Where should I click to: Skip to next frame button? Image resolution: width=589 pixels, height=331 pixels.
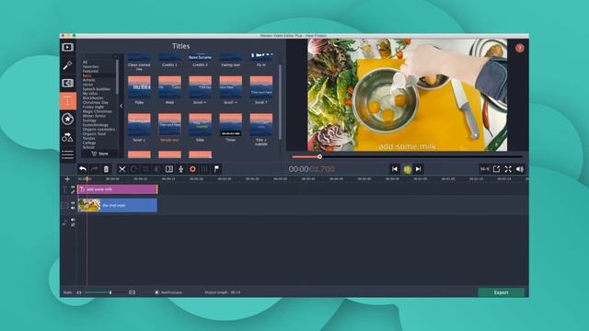click(x=419, y=169)
